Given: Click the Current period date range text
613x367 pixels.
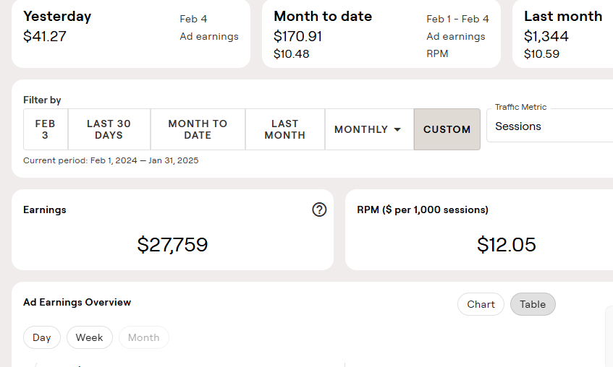Looking at the screenshot, I should (x=111, y=160).
